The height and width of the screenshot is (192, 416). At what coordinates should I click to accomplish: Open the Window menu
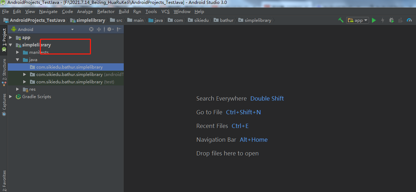[182, 11]
